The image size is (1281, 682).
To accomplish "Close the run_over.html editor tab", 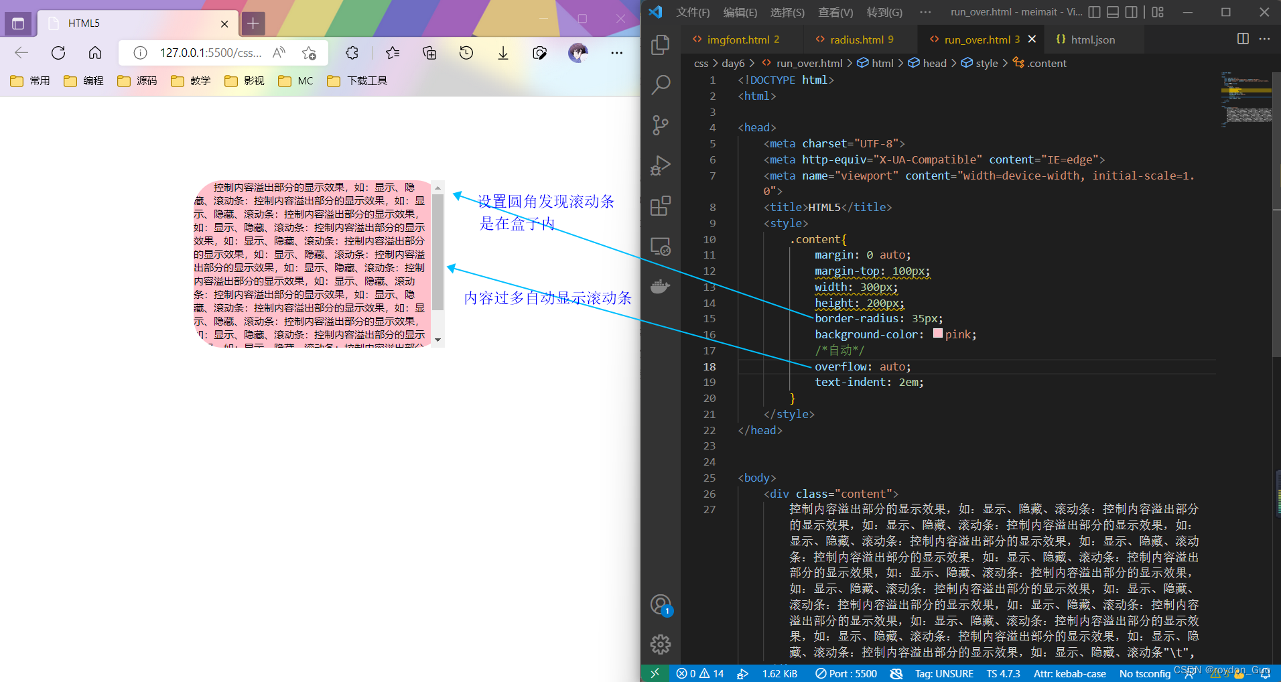I will (1032, 39).
